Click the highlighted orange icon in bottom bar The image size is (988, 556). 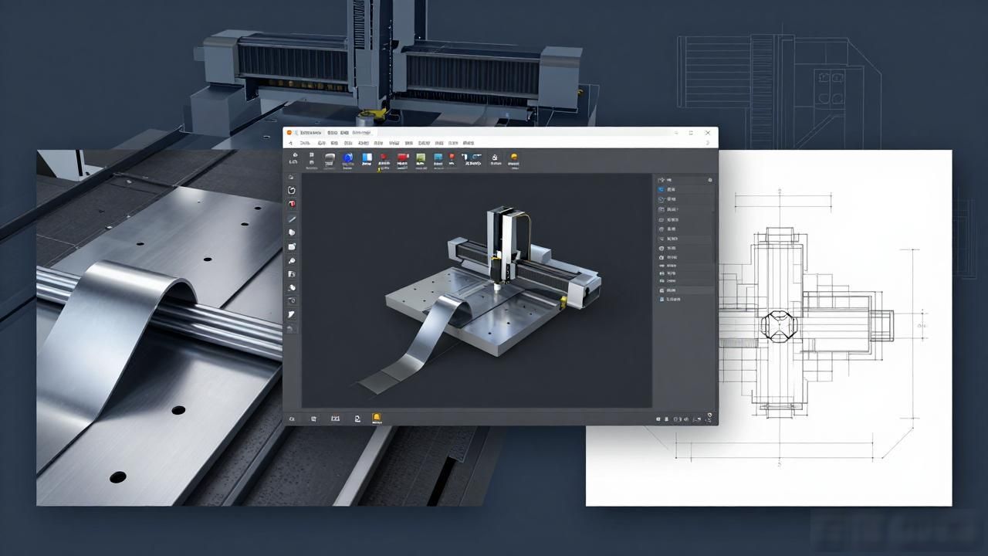tap(377, 418)
